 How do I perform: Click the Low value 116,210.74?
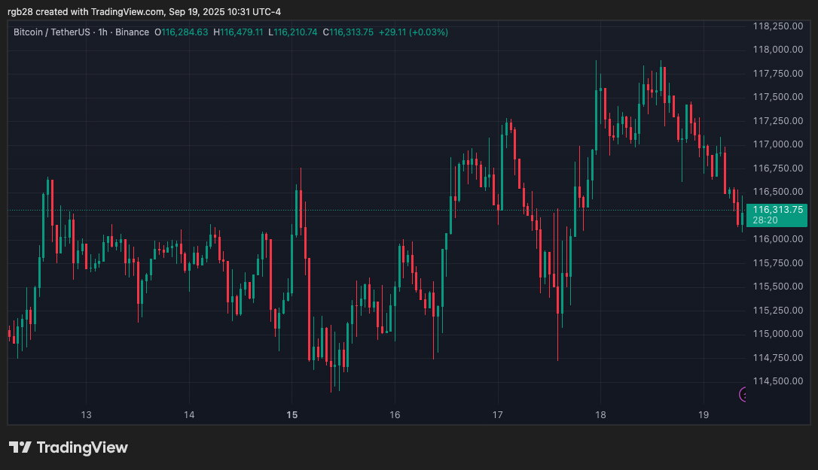point(297,32)
